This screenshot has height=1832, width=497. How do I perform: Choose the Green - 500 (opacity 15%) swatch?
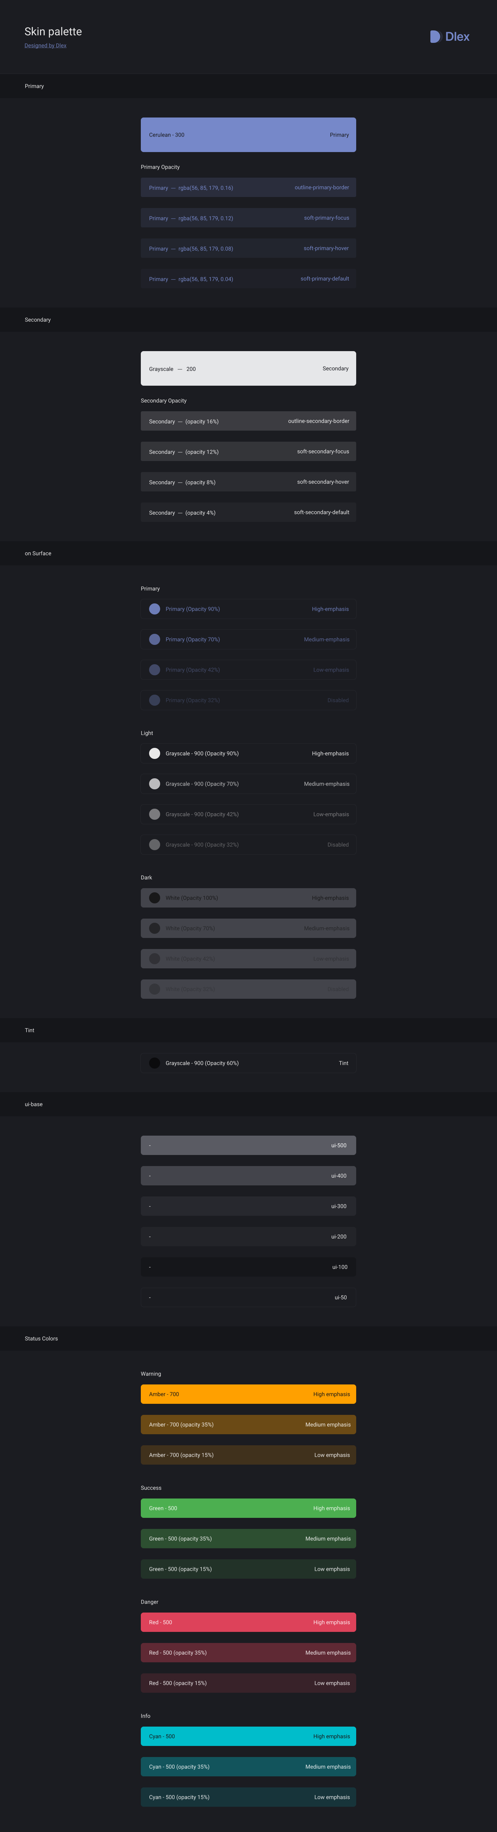coord(248,1569)
